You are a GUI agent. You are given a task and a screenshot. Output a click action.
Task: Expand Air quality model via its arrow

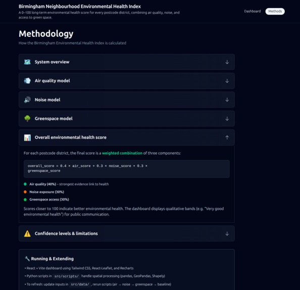227,81
